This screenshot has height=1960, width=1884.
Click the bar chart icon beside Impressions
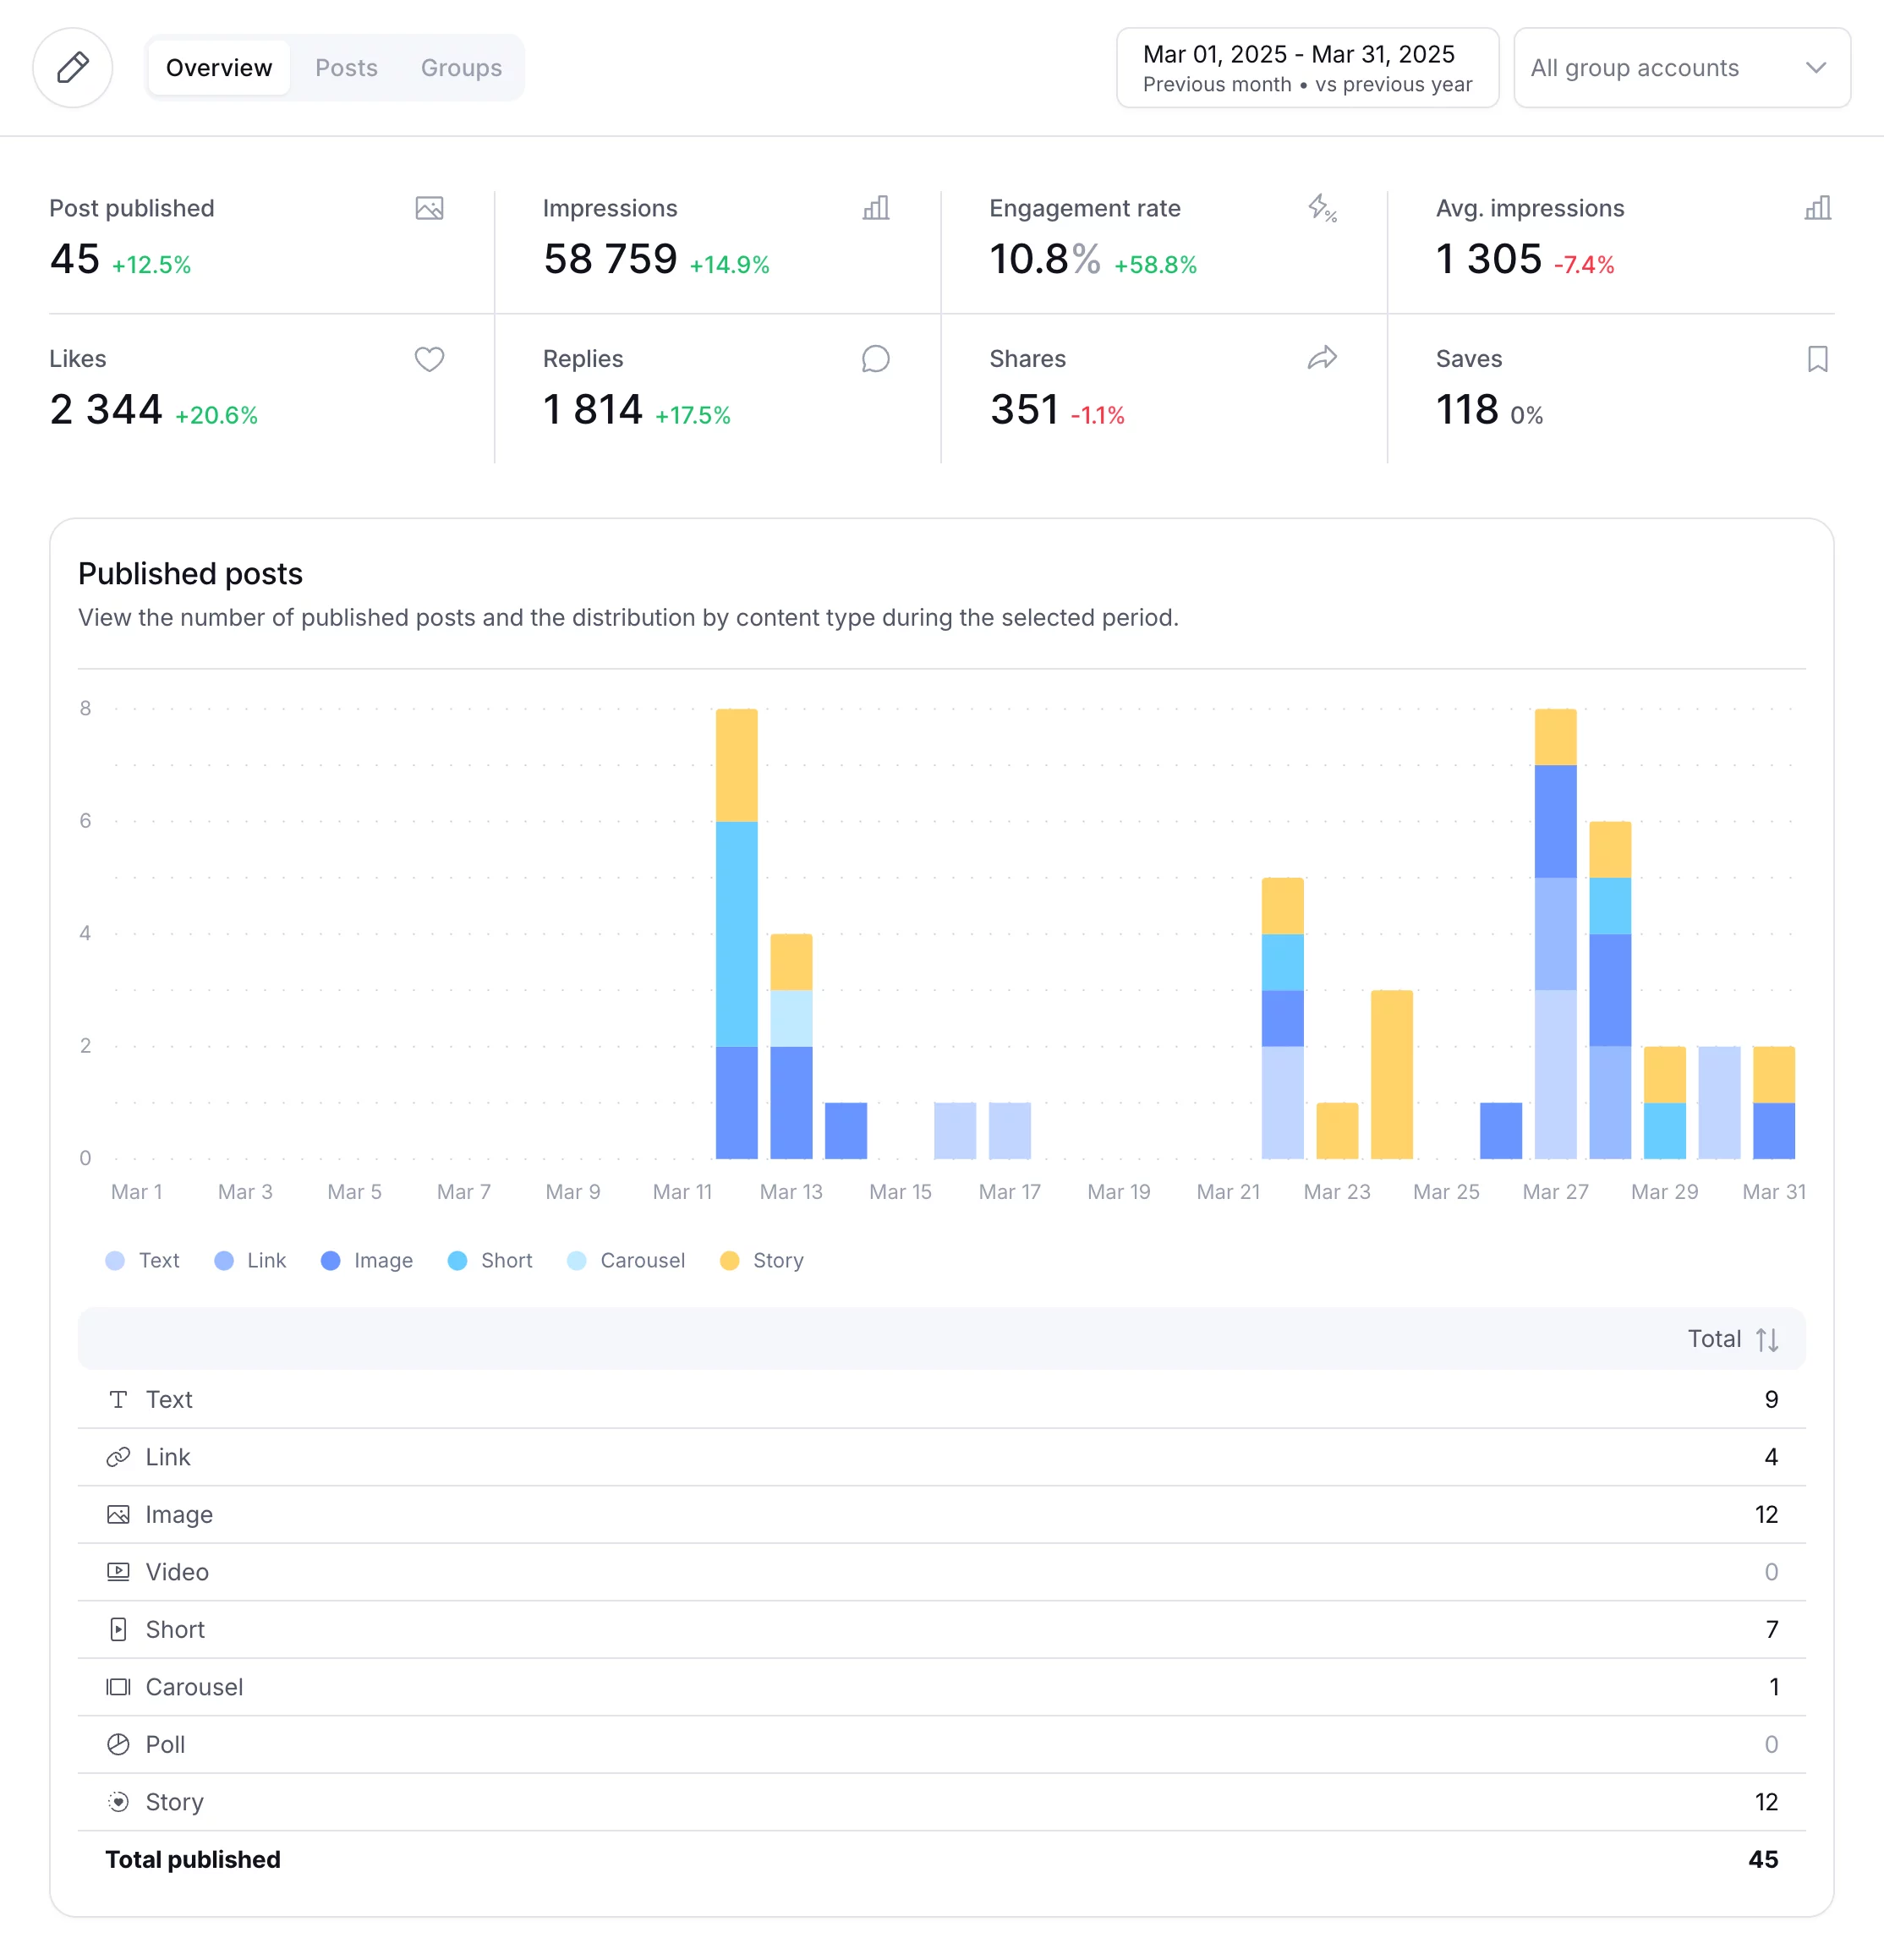[x=875, y=208]
